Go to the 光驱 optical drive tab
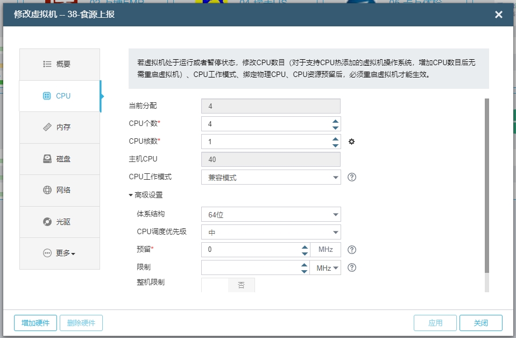Image resolution: width=516 pixels, height=338 pixels. pos(60,222)
